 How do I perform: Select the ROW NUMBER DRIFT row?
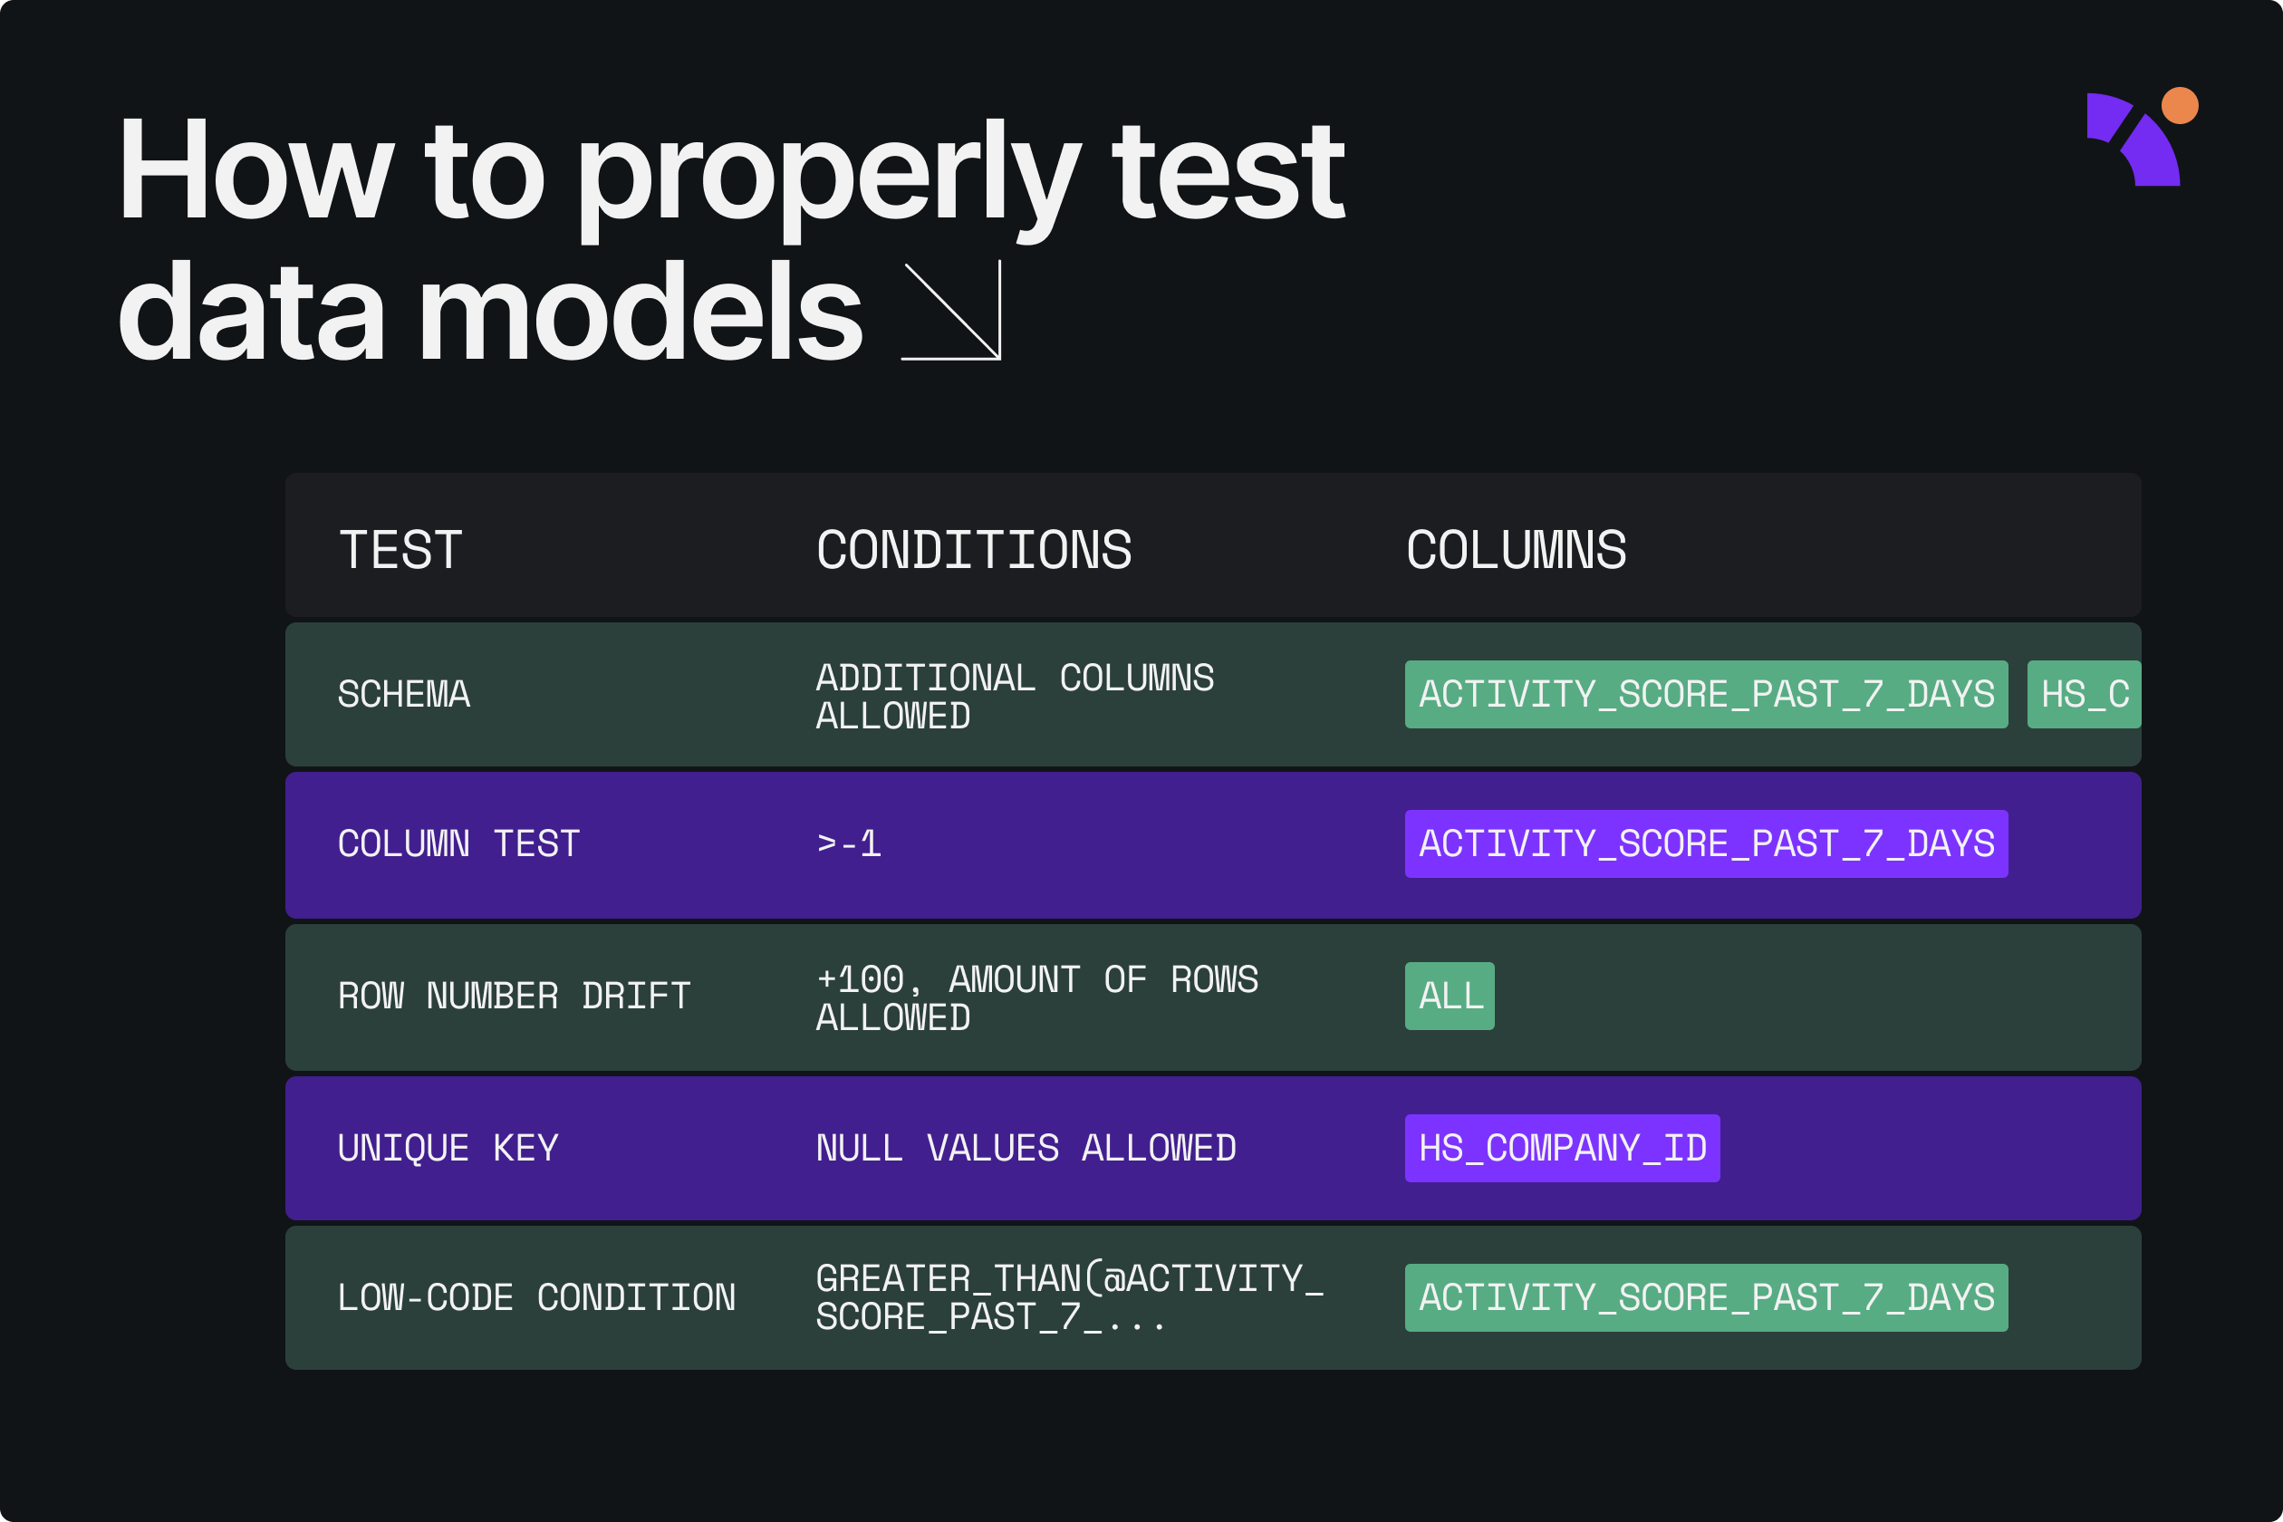click(x=1213, y=997)
